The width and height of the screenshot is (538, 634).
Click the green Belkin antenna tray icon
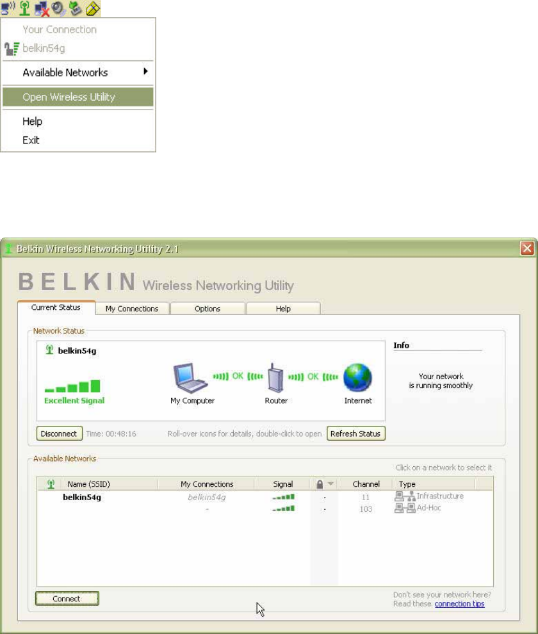point(25,8)
